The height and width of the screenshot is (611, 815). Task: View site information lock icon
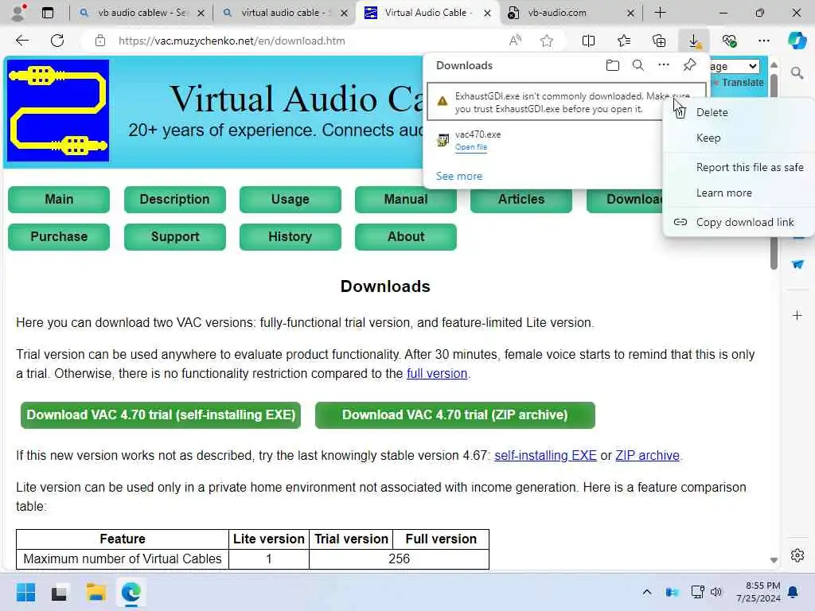click(x=99, y=41)
